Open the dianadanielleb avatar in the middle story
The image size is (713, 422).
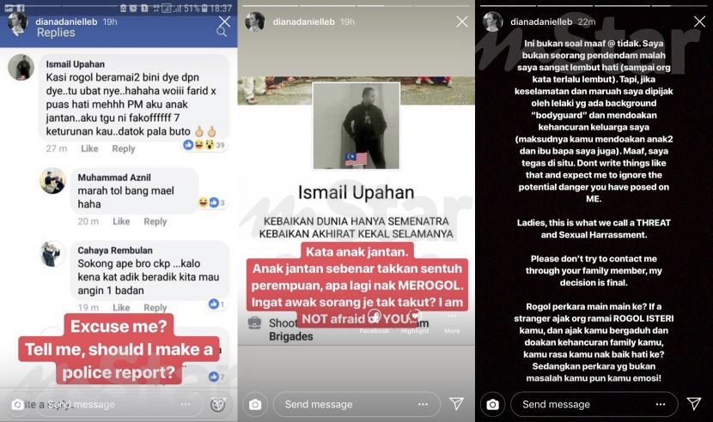(x=254, y=21)
